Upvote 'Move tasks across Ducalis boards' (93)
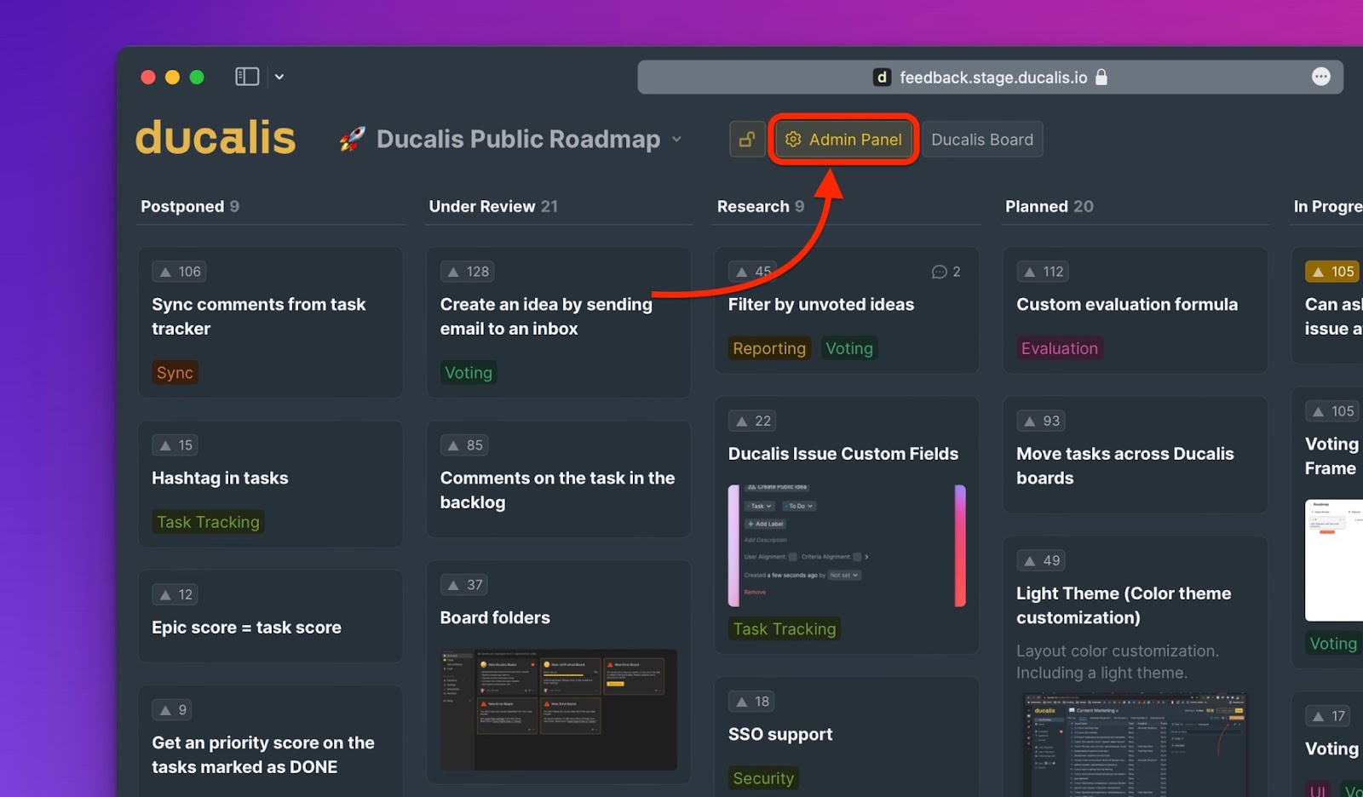The image size is (1363, 797). click(1041, 421)
